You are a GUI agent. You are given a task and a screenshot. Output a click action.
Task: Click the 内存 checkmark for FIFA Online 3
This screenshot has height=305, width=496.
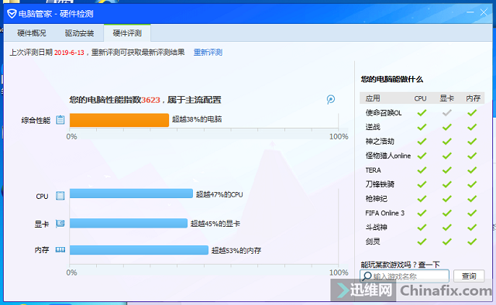point(472,213)
